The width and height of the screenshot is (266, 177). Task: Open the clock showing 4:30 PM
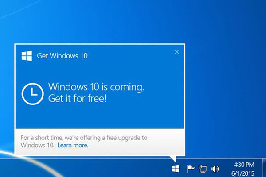coord(244,165)
